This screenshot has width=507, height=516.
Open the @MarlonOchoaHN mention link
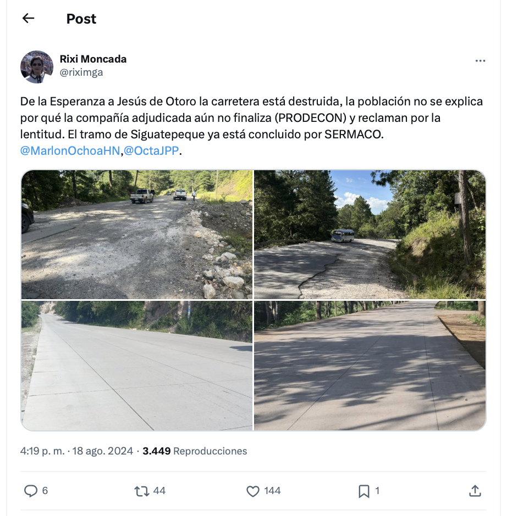pyautogui.click(x=70, y=150)
